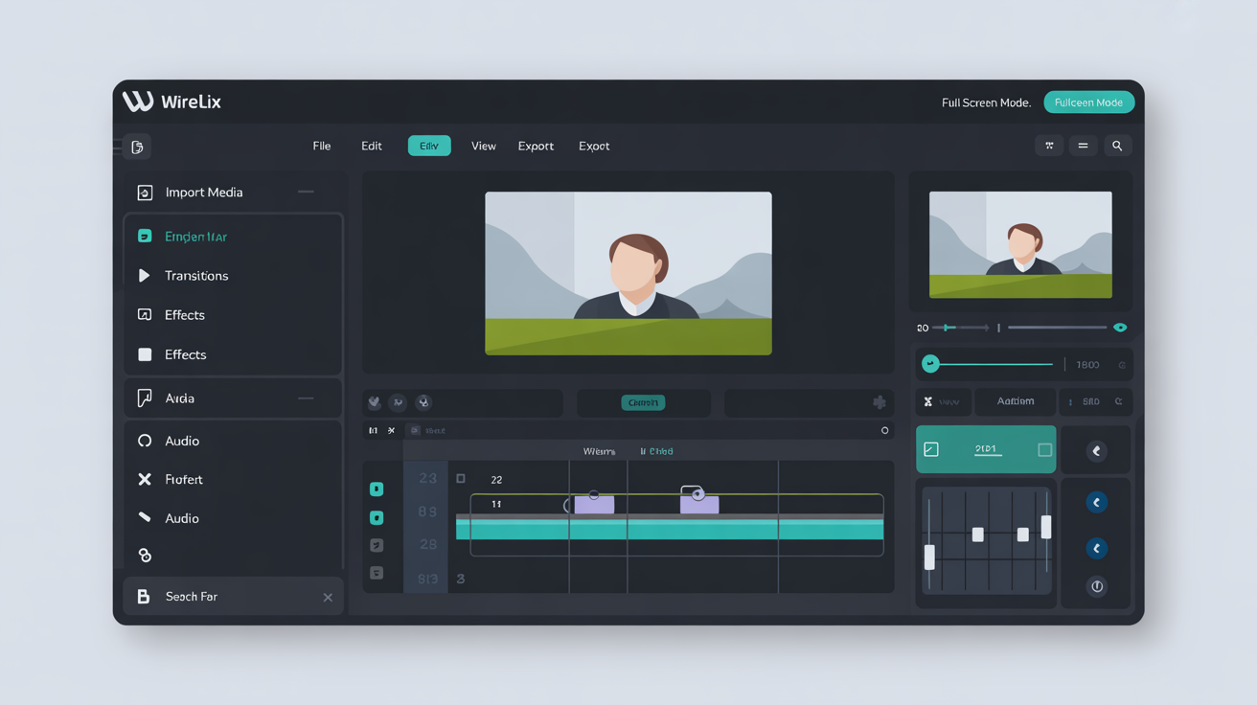Click the teal button centered above the timeline
Viewport: 1257px width, 705px height.
tap(643, 402)
